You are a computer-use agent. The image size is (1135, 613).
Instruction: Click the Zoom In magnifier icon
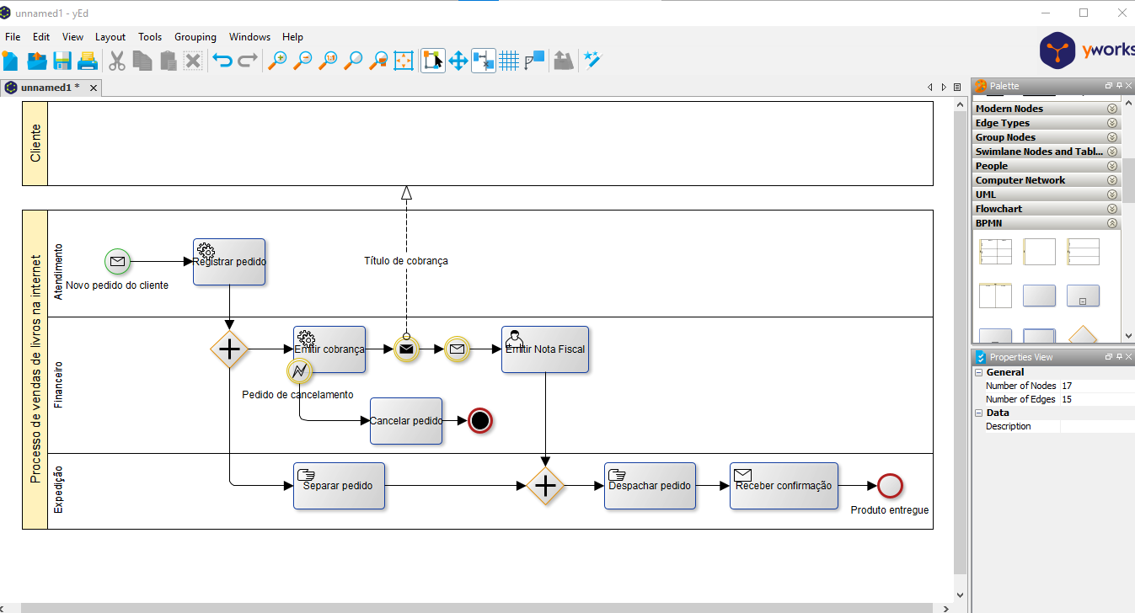(x=276, y=61)
